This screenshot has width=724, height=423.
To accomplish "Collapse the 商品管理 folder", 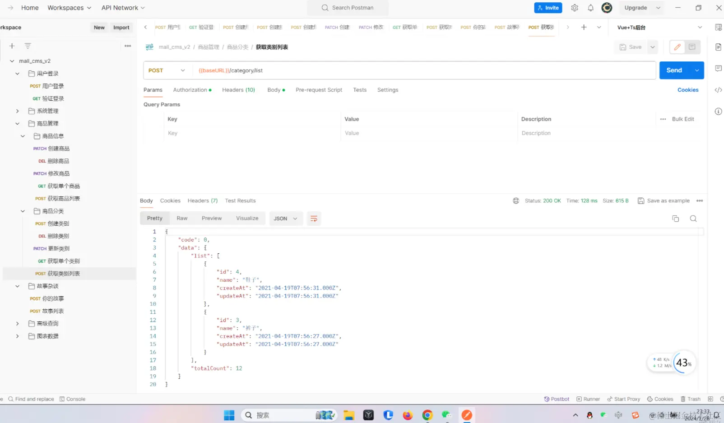I will coord(18,124).
